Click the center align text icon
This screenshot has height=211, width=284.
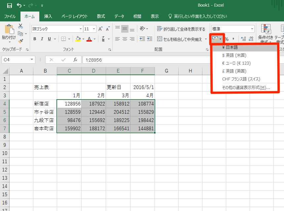pyautogui.click(x=125, y=39)
